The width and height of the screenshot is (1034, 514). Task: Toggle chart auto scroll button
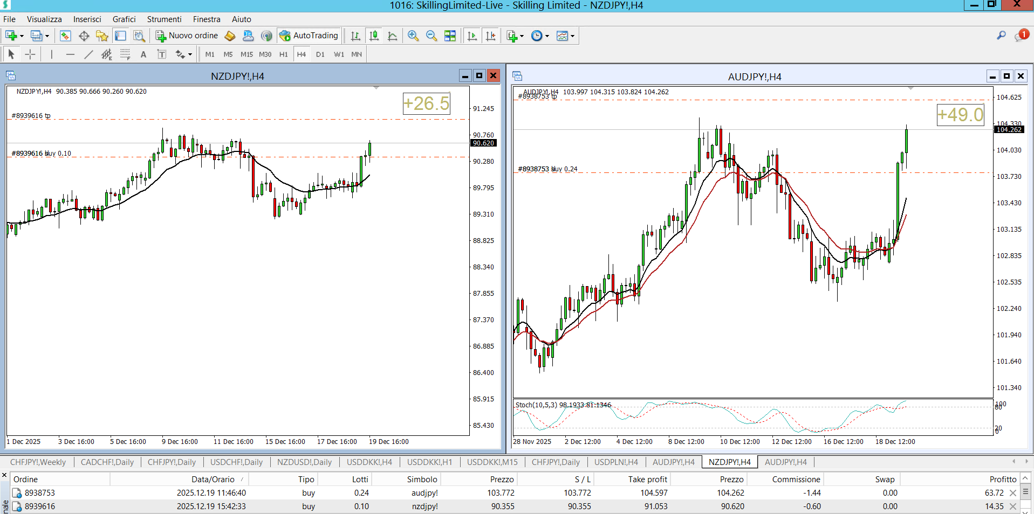[x=472, y=36]
